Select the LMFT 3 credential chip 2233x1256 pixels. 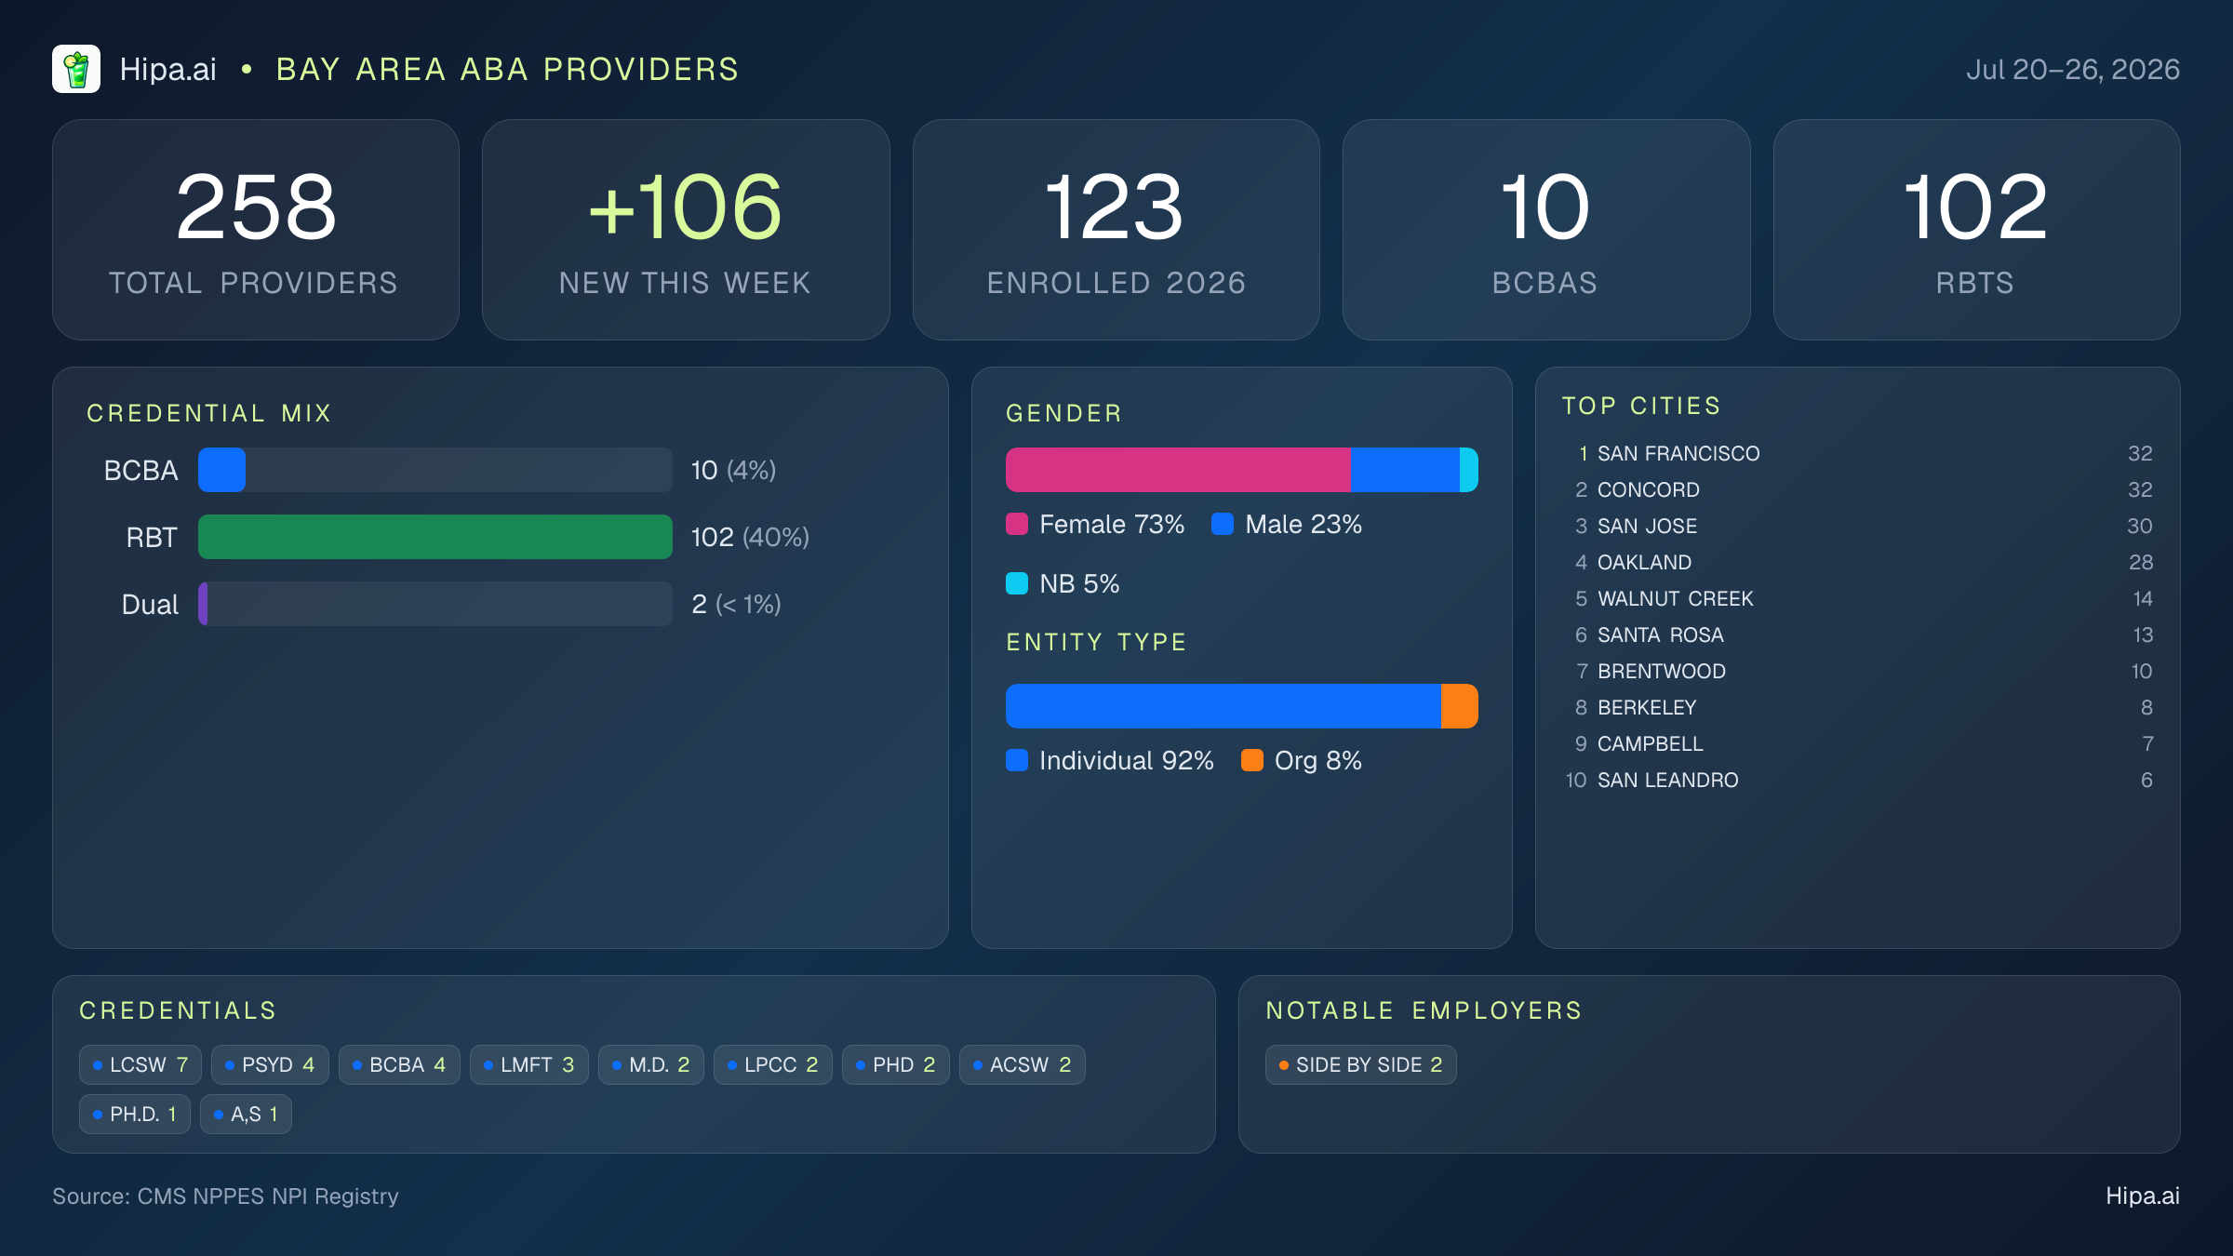[x=529, y=1064]
